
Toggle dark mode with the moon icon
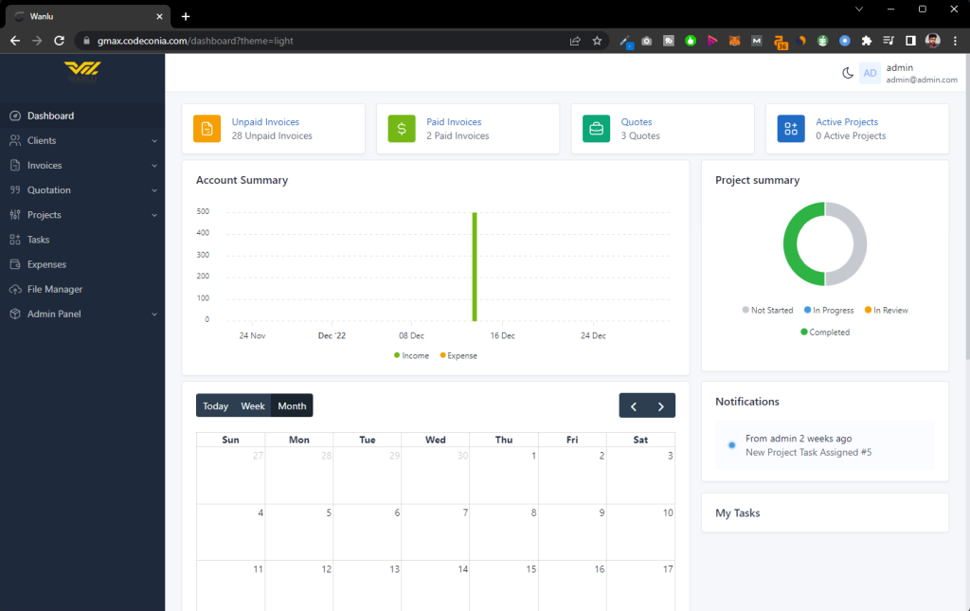tap(848, 72)
